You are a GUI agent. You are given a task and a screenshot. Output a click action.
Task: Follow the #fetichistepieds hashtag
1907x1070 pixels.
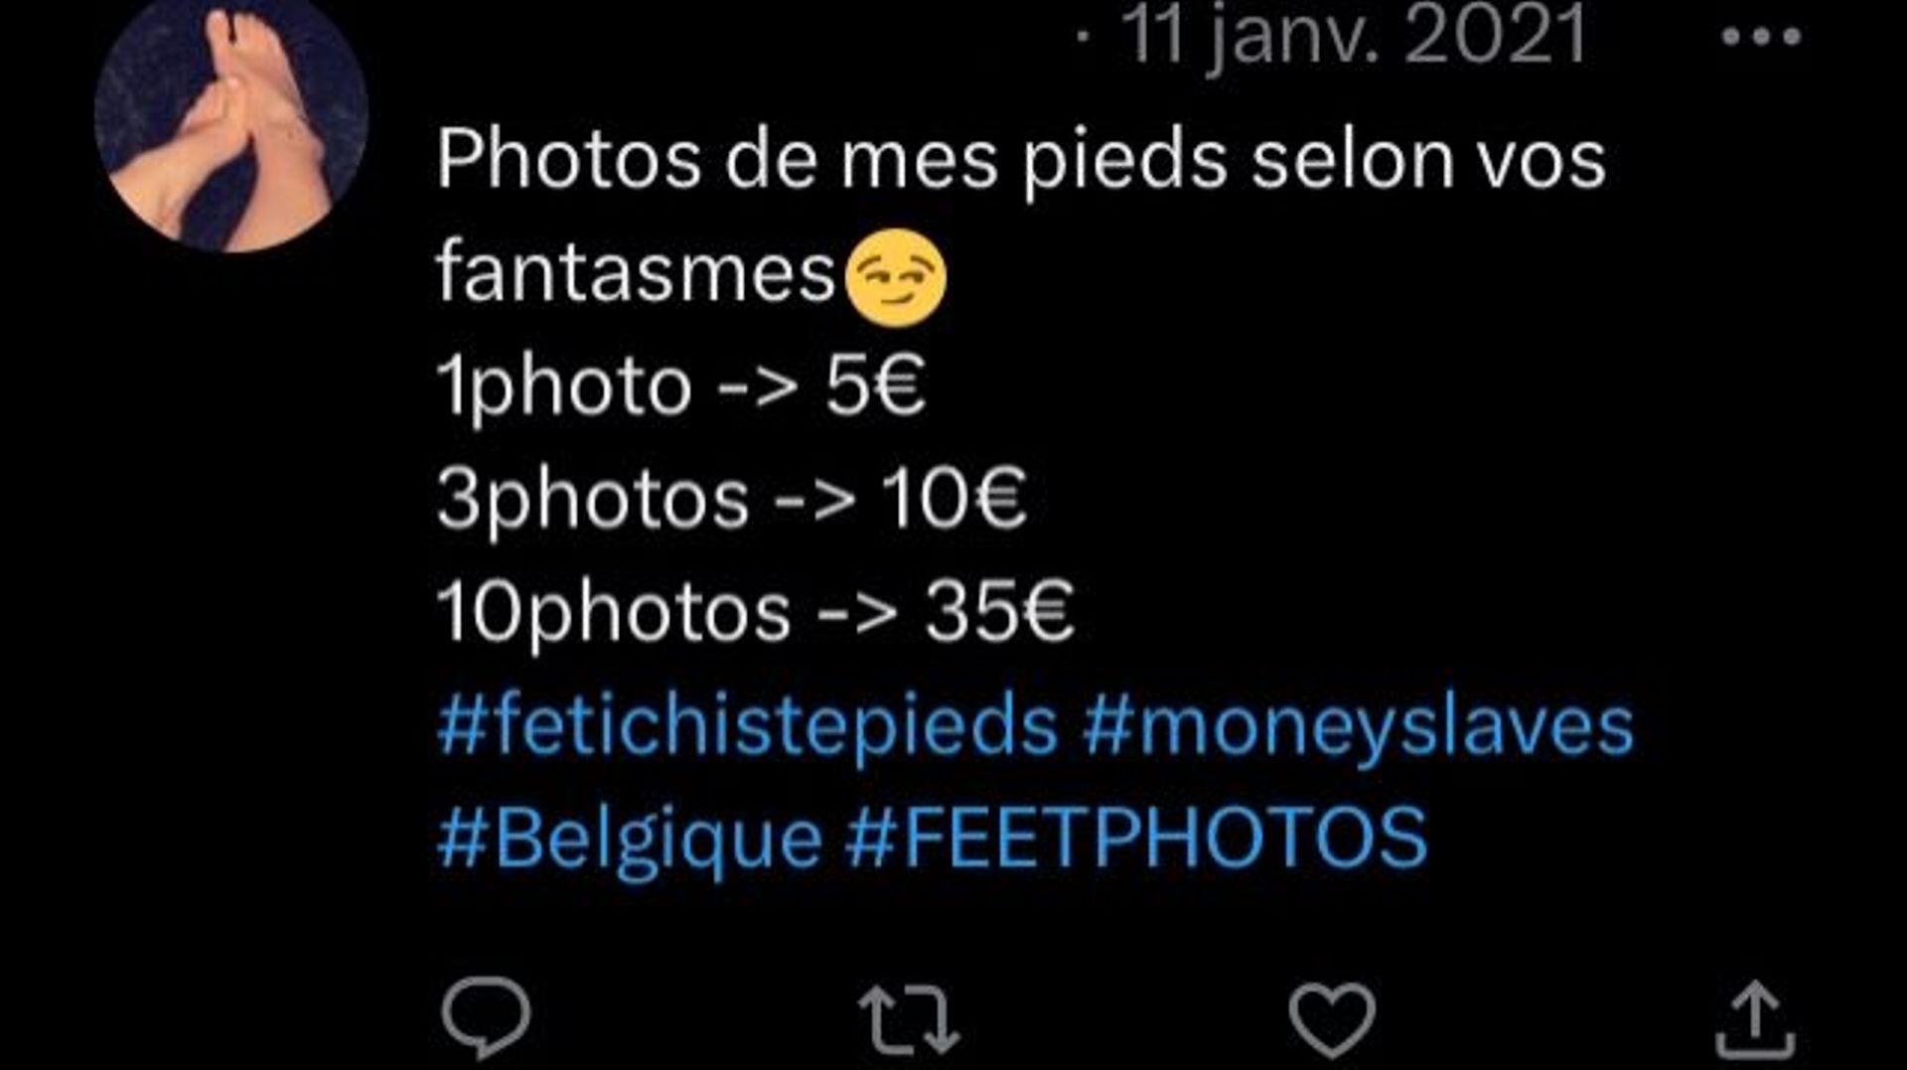coord(747,725)
